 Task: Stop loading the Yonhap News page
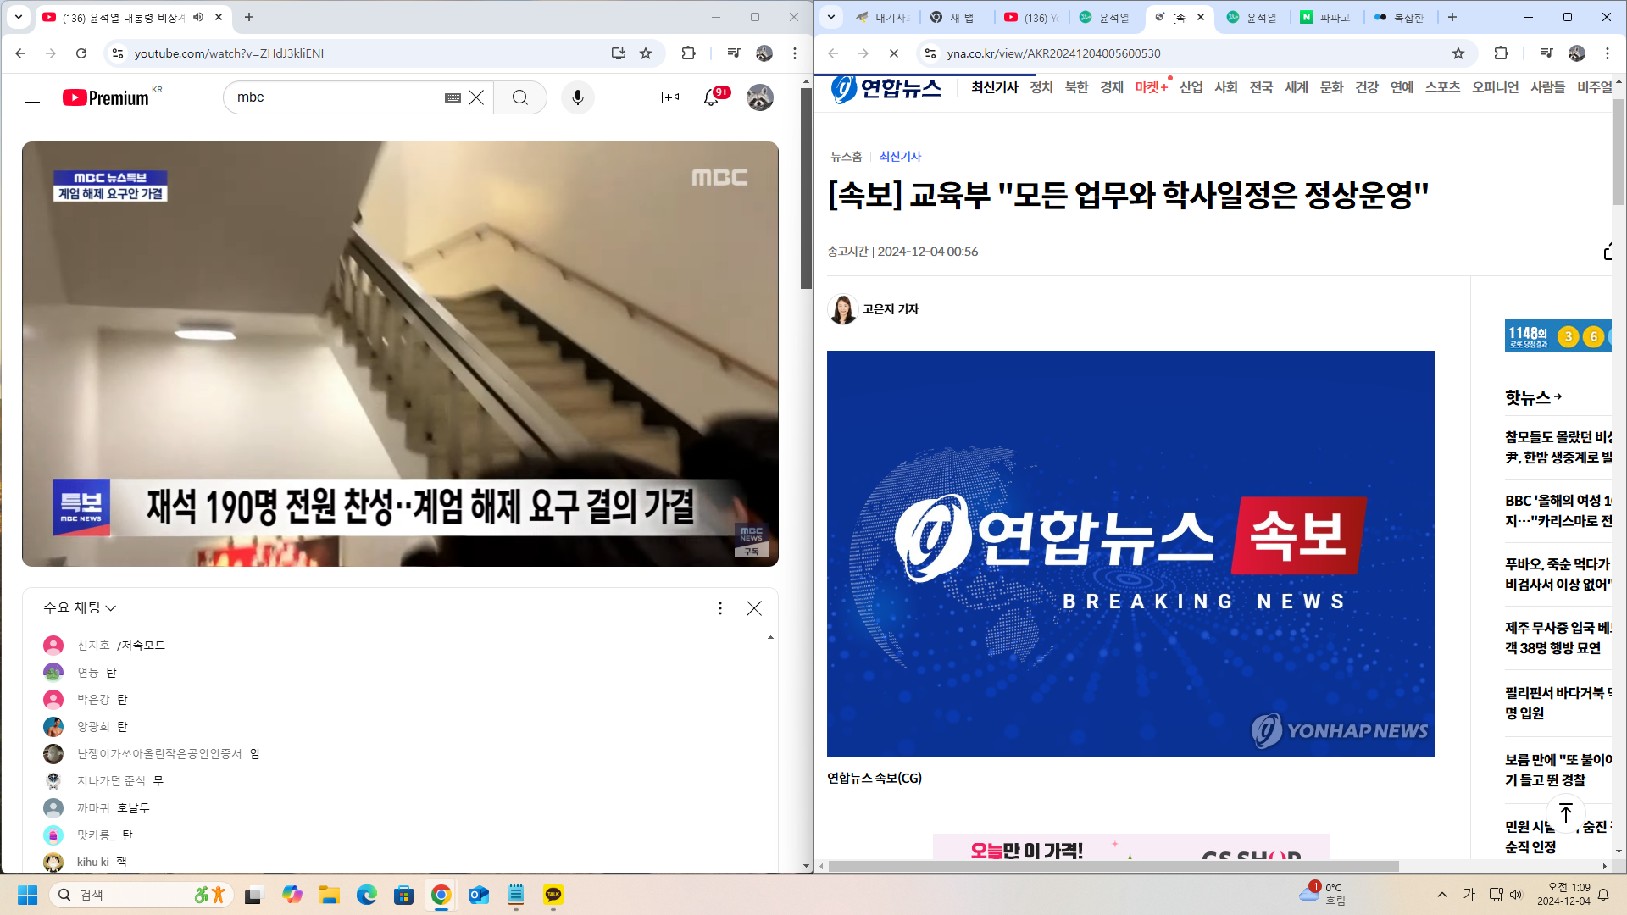click(x=894, y=53)
